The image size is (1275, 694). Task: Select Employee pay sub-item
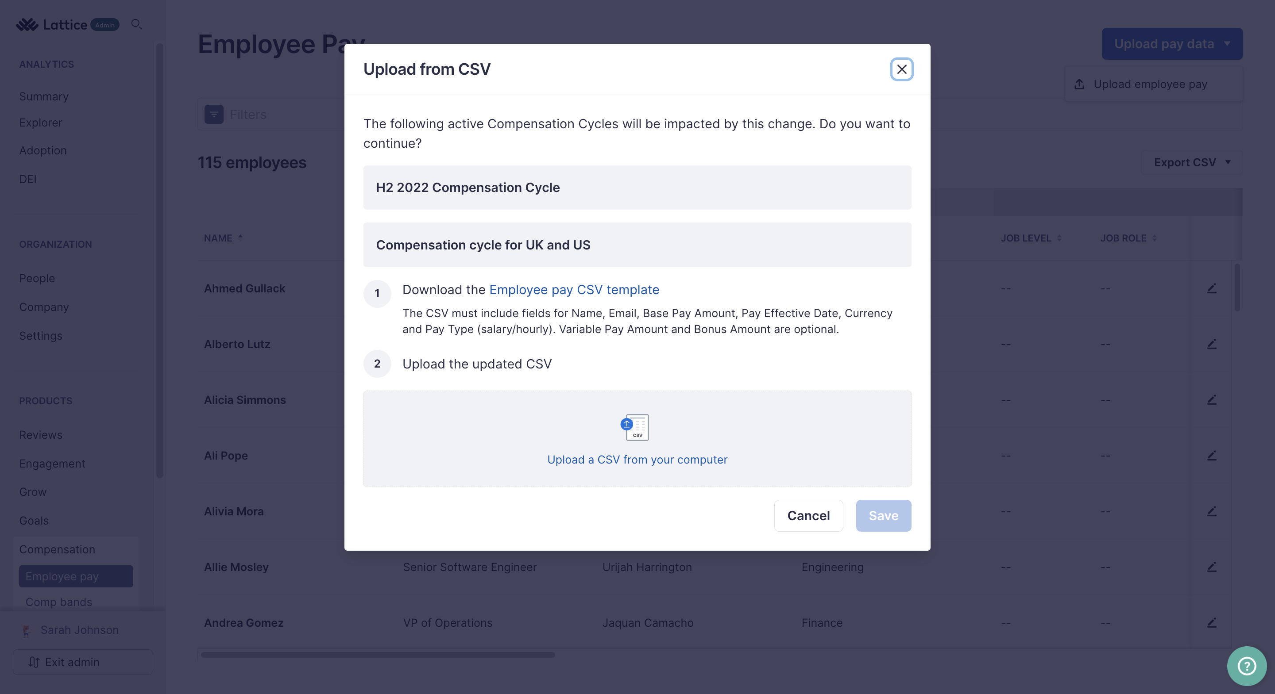pos(76,576)
